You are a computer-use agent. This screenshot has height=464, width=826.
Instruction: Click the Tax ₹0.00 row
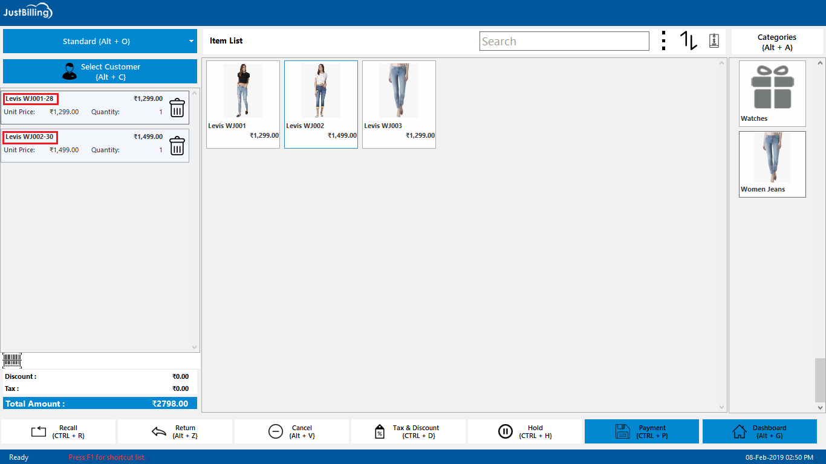click(x=100, y=388)
